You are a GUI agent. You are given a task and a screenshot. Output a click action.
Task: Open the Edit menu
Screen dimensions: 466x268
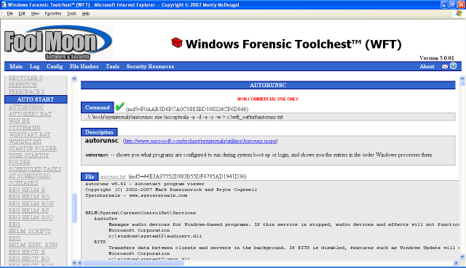22,14
